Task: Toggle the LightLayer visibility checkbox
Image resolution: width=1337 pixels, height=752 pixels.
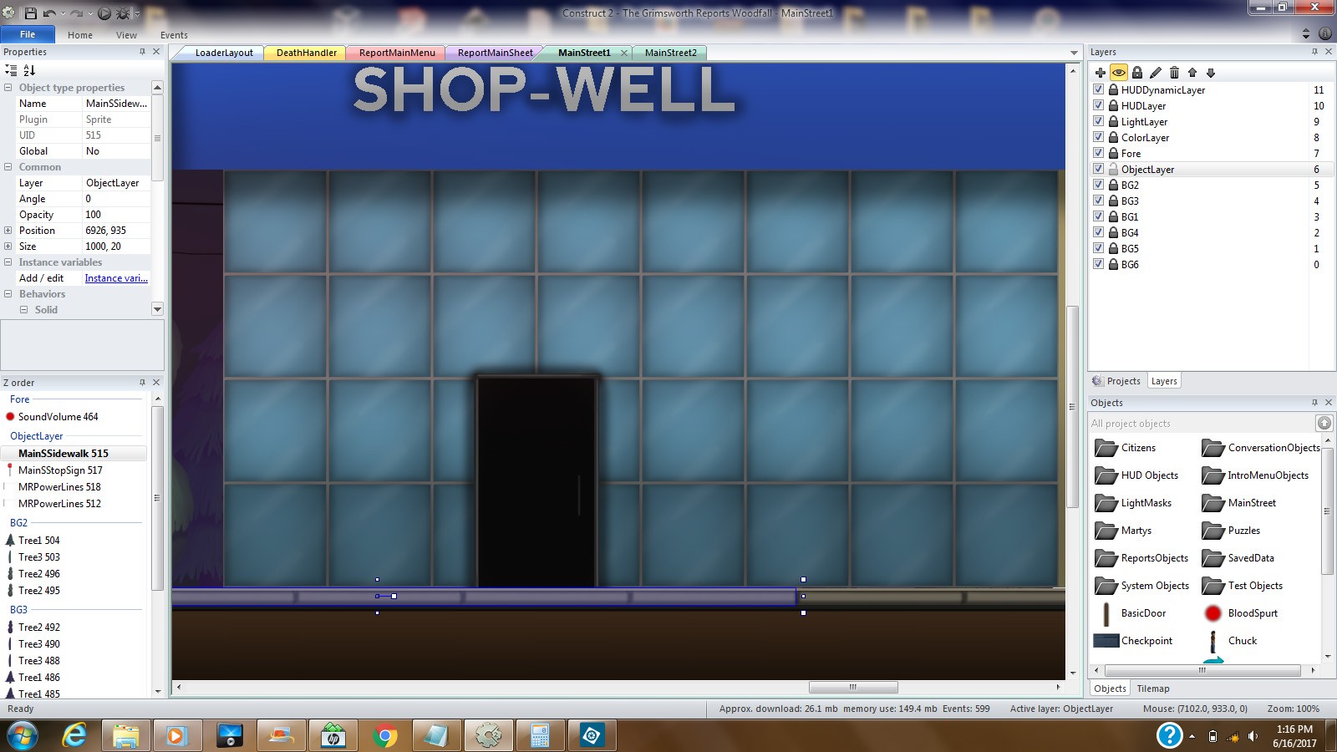Action: (1099, 121)
